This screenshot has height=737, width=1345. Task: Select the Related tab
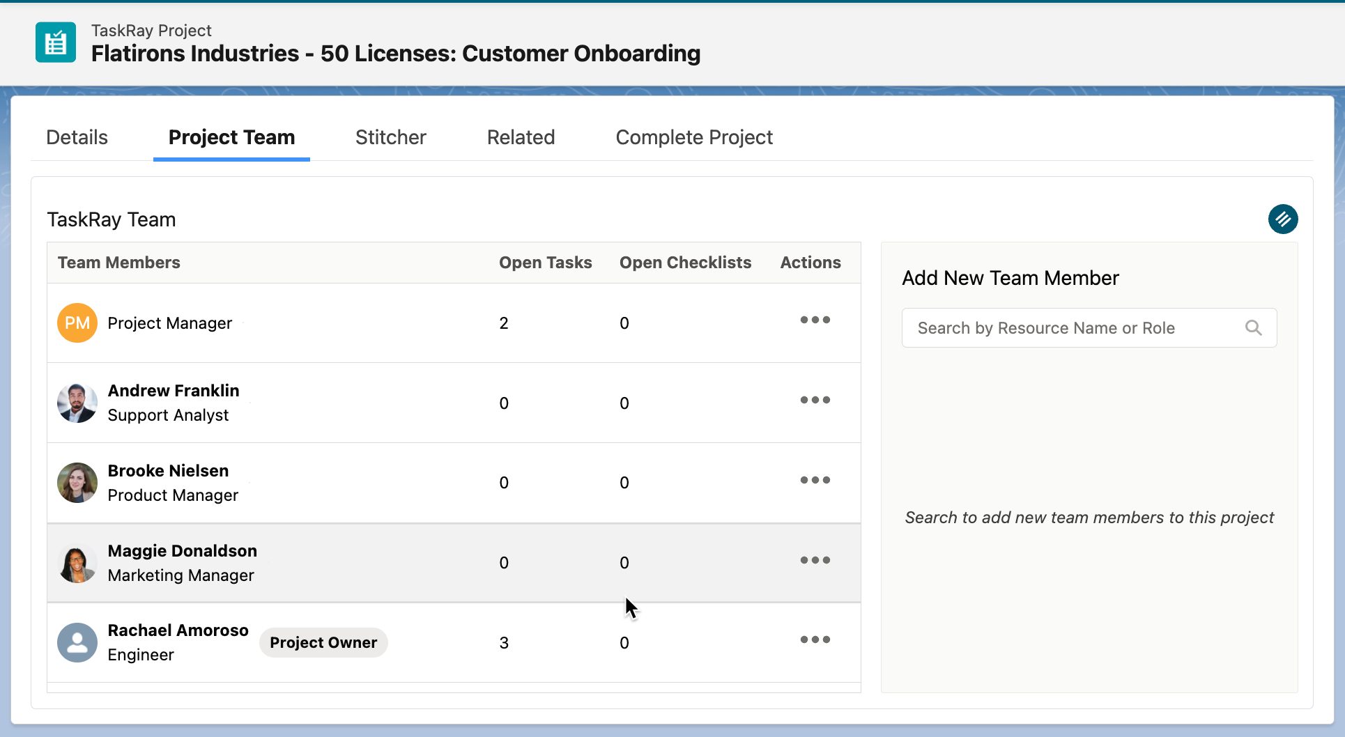click(x=521, y=137)
